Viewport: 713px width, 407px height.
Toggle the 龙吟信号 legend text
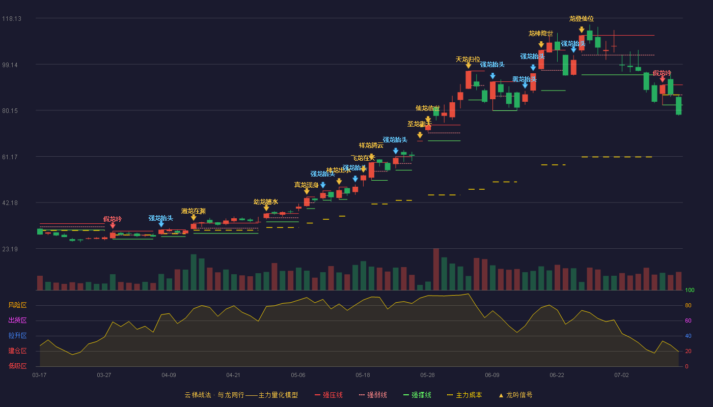tap(519, 395)
